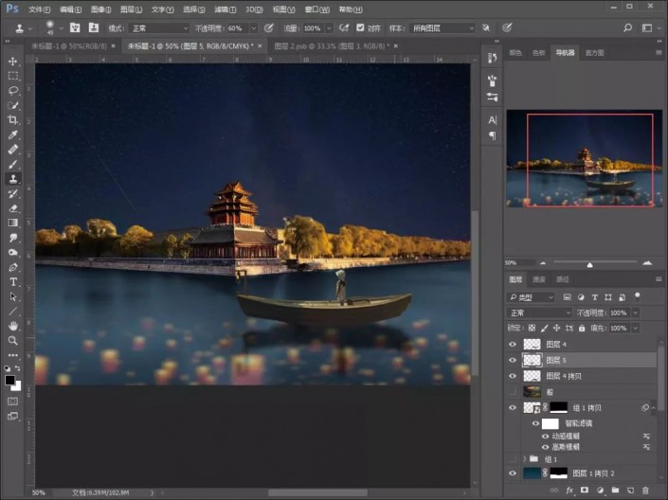
Task: Open the 流量 100% dropdown arrow
Action: [x=329, y=28]
